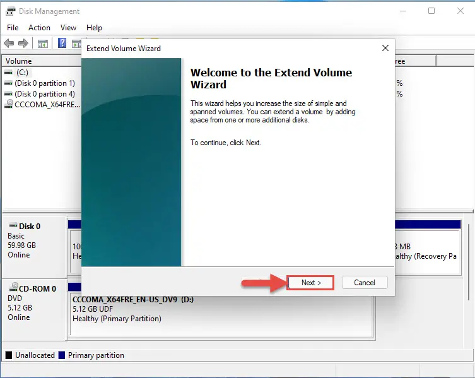Click the Volume column header
Image resolution: width=475 pixels, height=378 pixels.
coord(42,61)
